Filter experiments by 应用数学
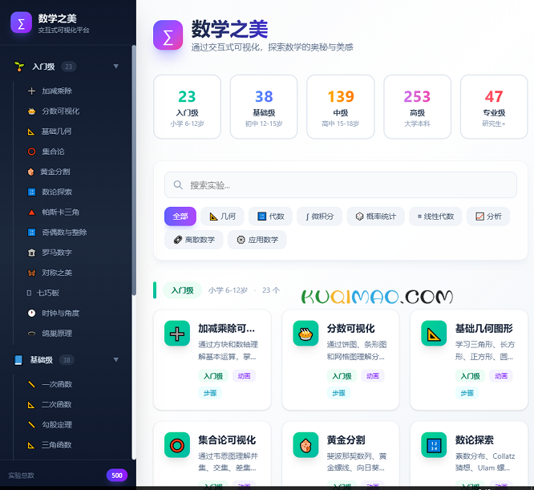The height and width of the screenshot is (490, 534). (257, 240)
